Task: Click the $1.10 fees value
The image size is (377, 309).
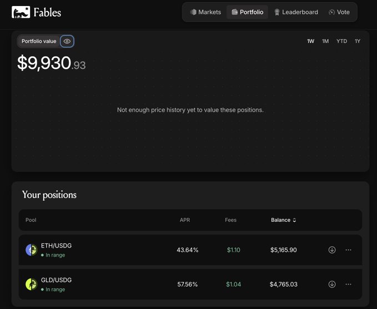Action: click(233, 250)
